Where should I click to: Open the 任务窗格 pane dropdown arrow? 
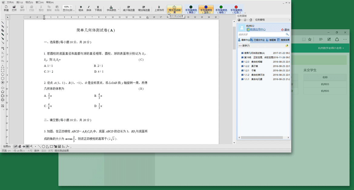pyautogui.click(x=289, y=20)
